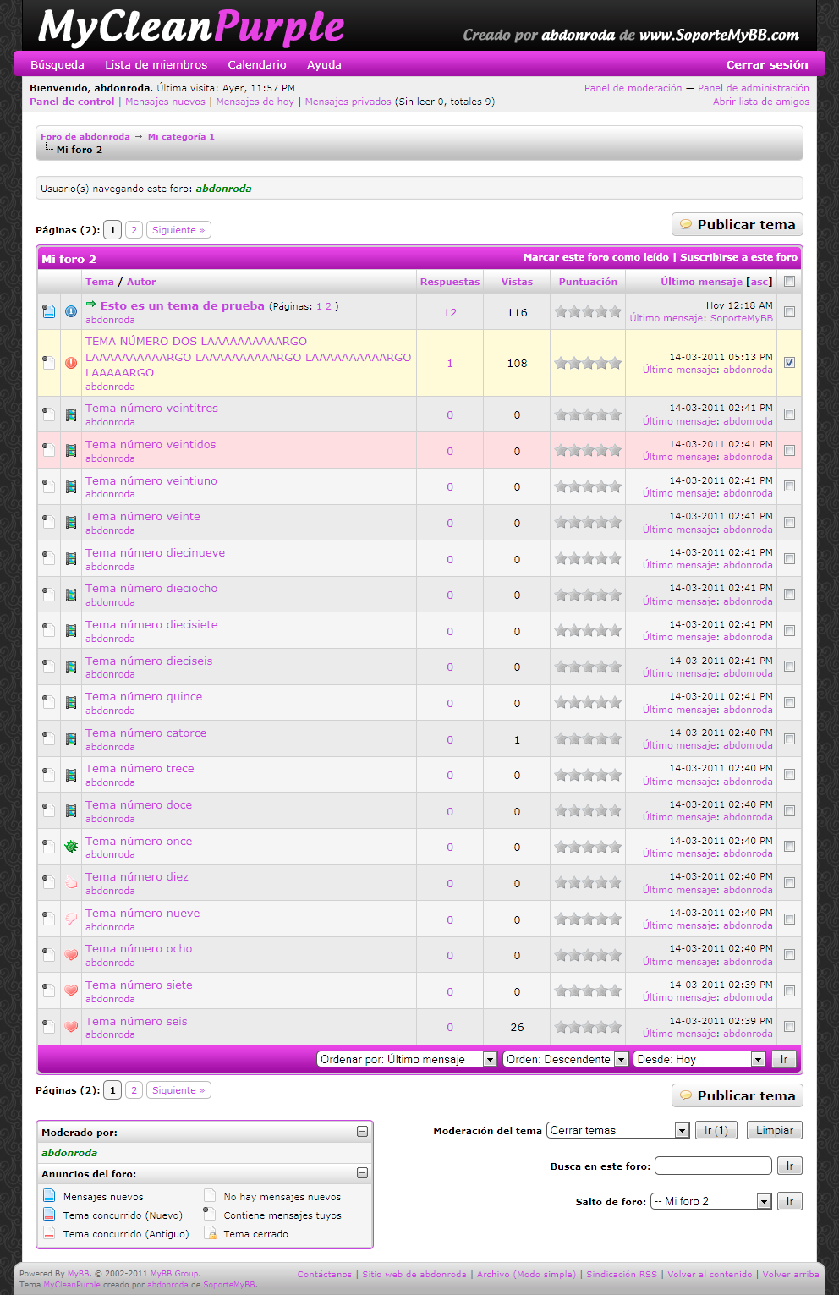
Task: Click the thread status icon in the TEMA NÚMERO DOS row
Action: point(49,363)
